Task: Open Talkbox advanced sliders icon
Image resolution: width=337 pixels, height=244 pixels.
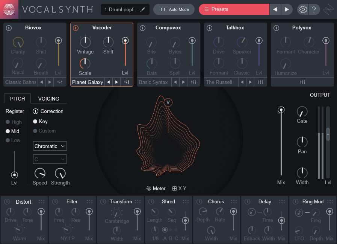Action: (x=260, y=82)
